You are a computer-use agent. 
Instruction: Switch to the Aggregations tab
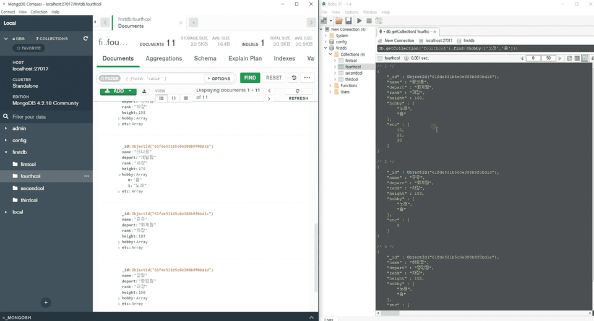pyautogui.click(x=163, y=58)
